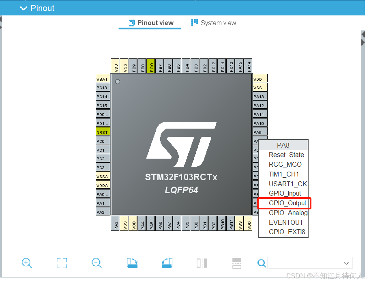Click the PD1 pin
The height and width of the screenshot is (282, 369).
[x=103, y=123]
